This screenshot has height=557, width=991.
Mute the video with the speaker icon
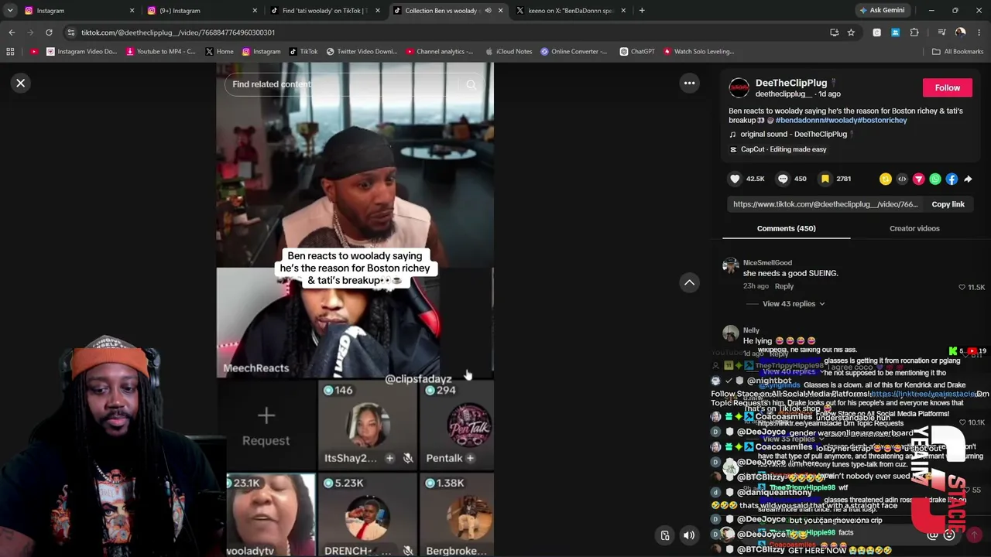(689, 535)
